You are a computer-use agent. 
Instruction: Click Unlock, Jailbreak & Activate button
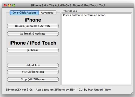pos(33,26)
